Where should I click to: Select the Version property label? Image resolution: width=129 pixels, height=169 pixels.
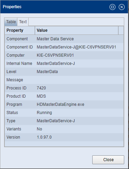13,137
